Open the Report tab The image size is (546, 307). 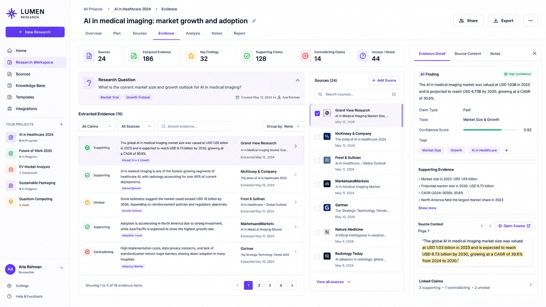pos(239,33)
